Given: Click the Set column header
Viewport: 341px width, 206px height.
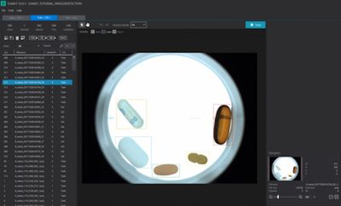Looking at the screenshot, I should tap(66, 52).
